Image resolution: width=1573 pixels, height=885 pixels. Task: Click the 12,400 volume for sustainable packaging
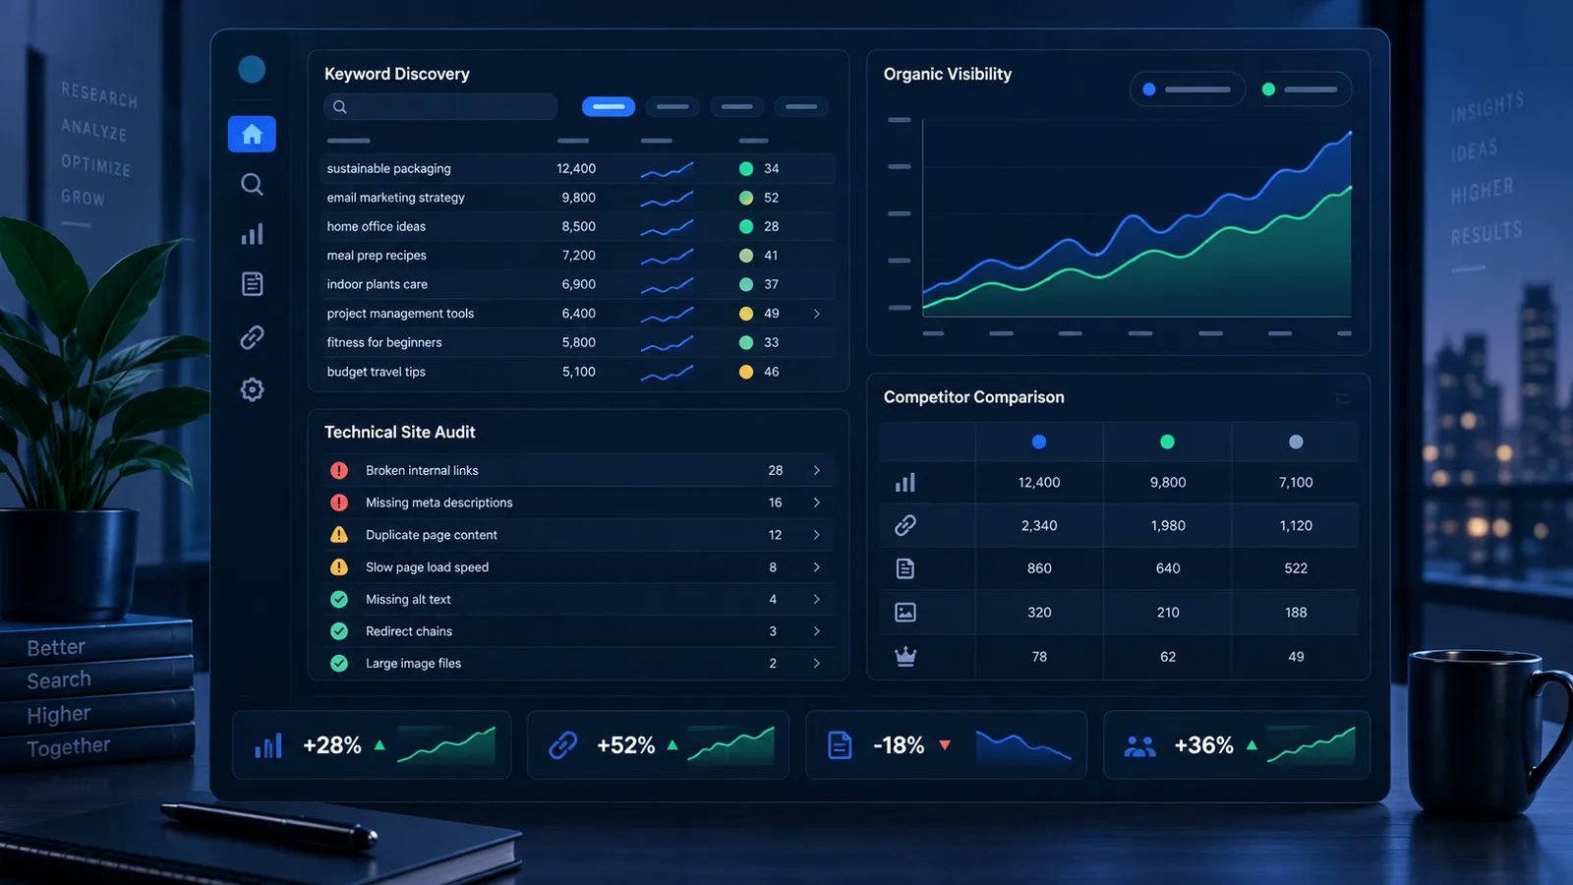[576, 169]
